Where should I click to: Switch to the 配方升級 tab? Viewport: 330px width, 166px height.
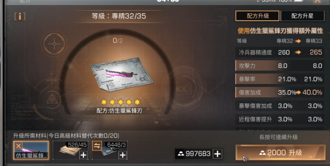pyautogui.click(x=257, y=16)
